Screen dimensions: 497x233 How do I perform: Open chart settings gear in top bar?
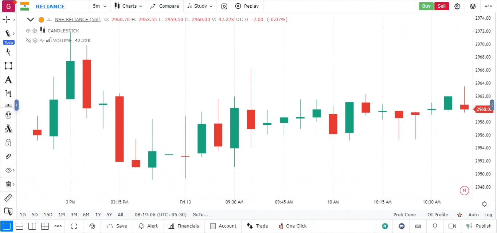tap(457, 6)
